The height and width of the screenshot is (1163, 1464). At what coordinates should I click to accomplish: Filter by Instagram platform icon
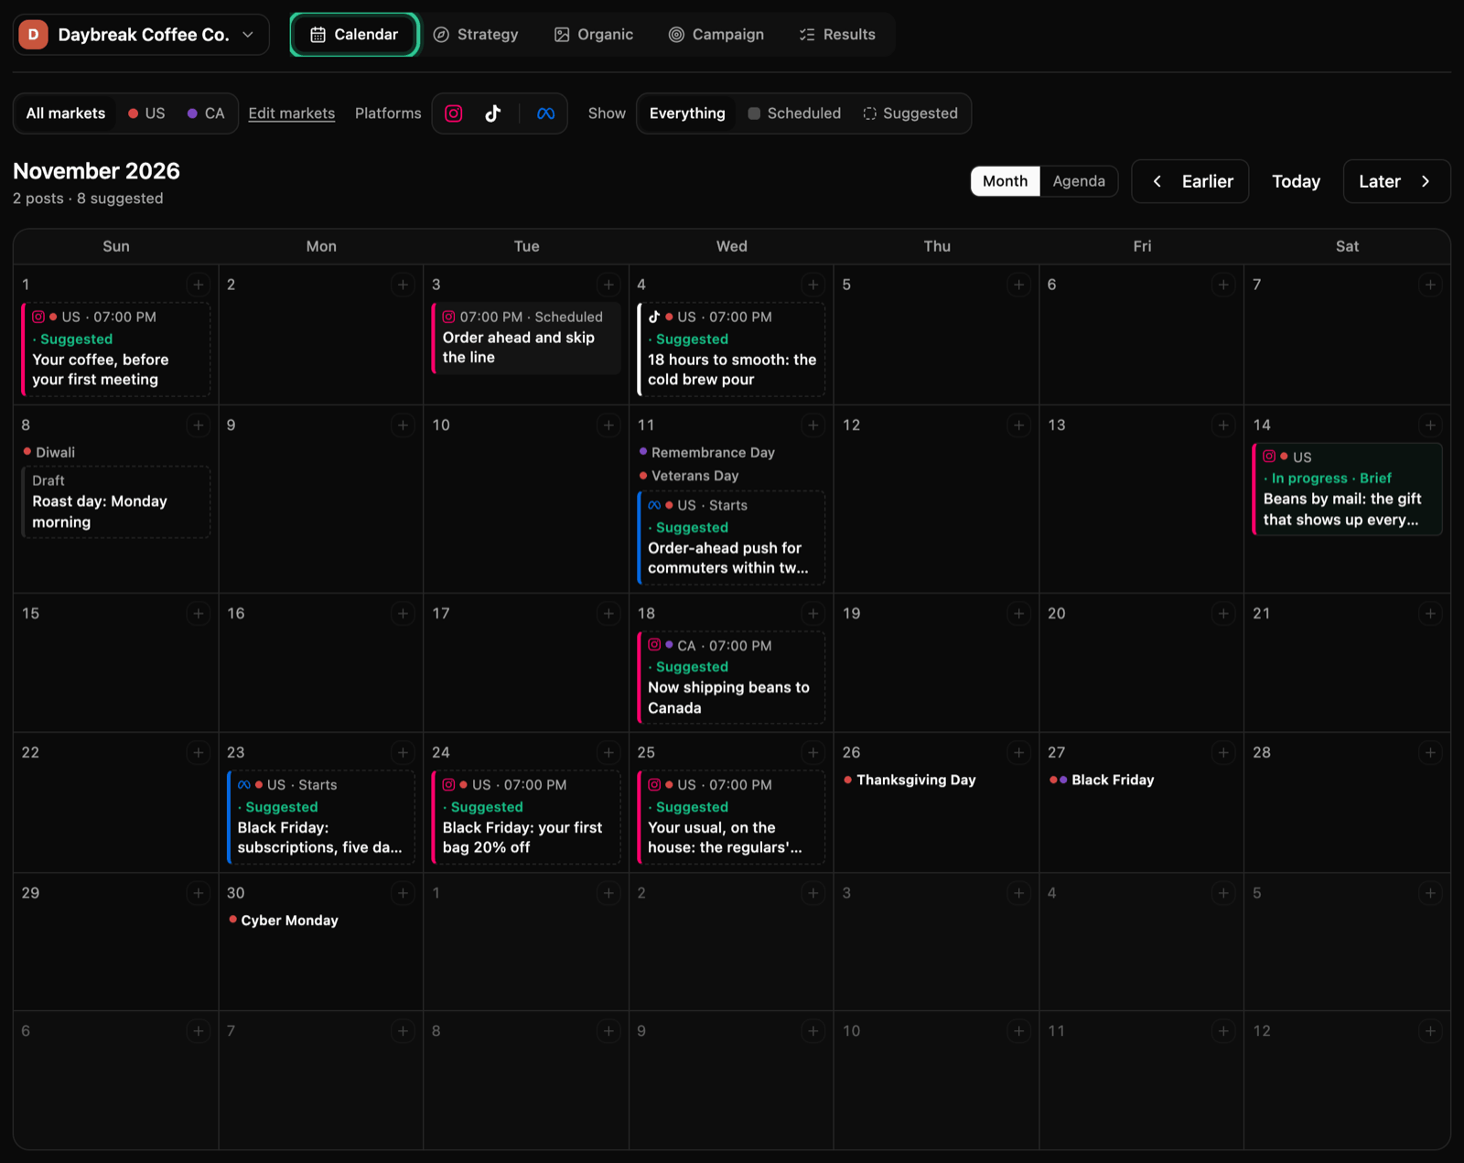(x=454, y=113)
